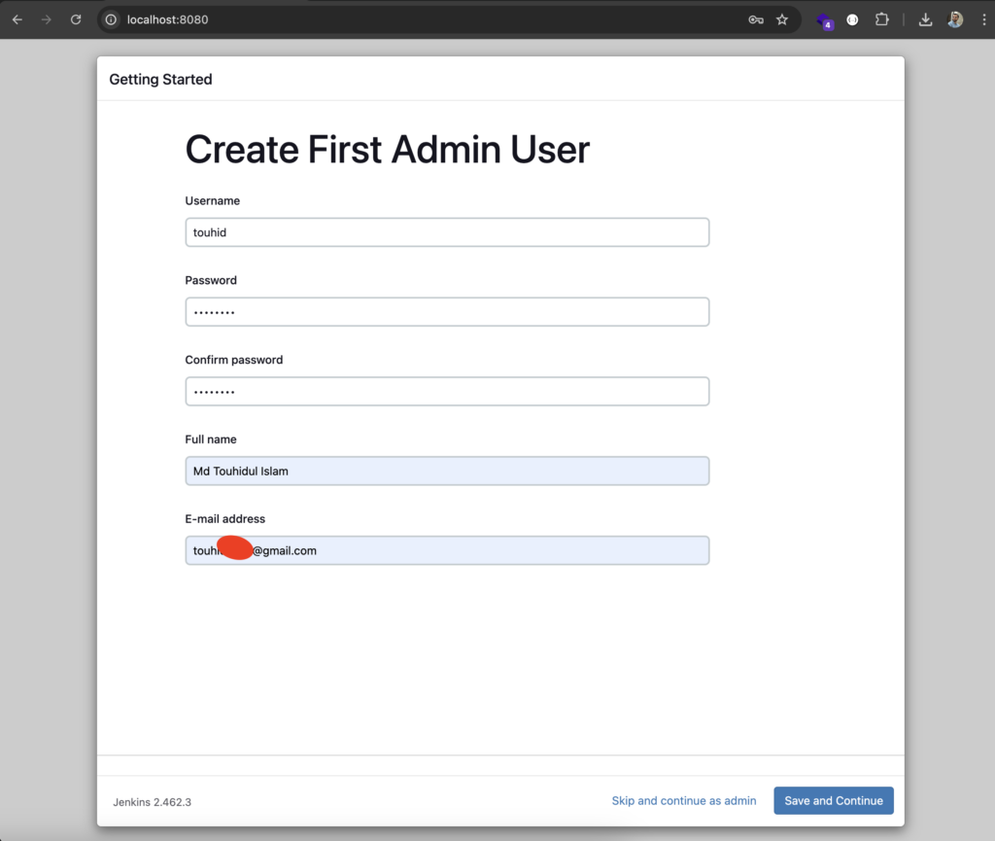Show browser downloads
The width and height of the screenshot is (995, 841).
coord(925,19)
